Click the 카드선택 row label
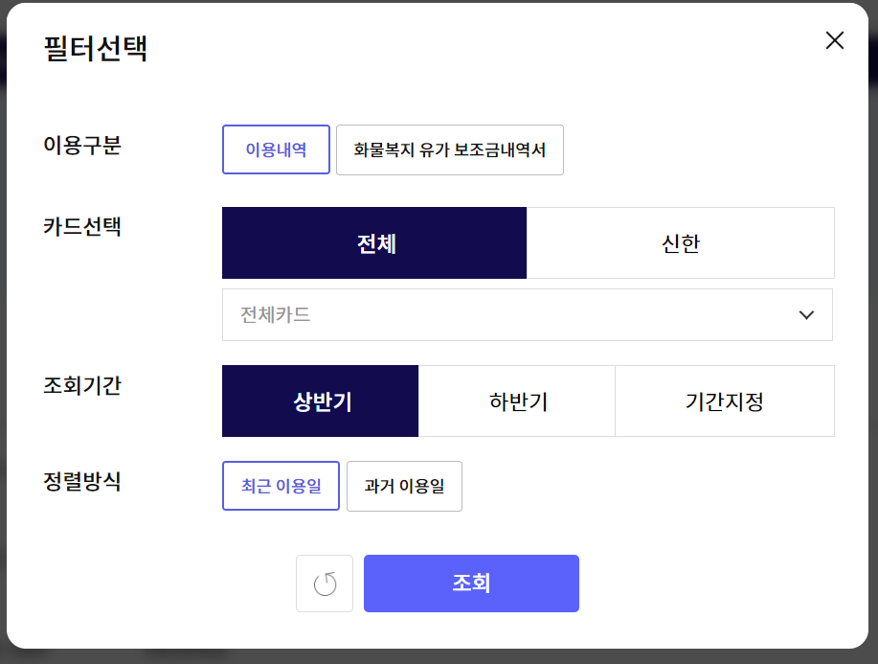878x664 pixels. tap(82, 228)
